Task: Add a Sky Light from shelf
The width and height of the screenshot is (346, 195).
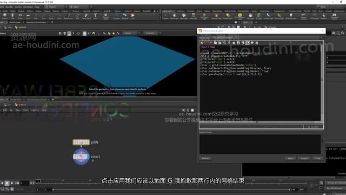Action: coord(250,16)
